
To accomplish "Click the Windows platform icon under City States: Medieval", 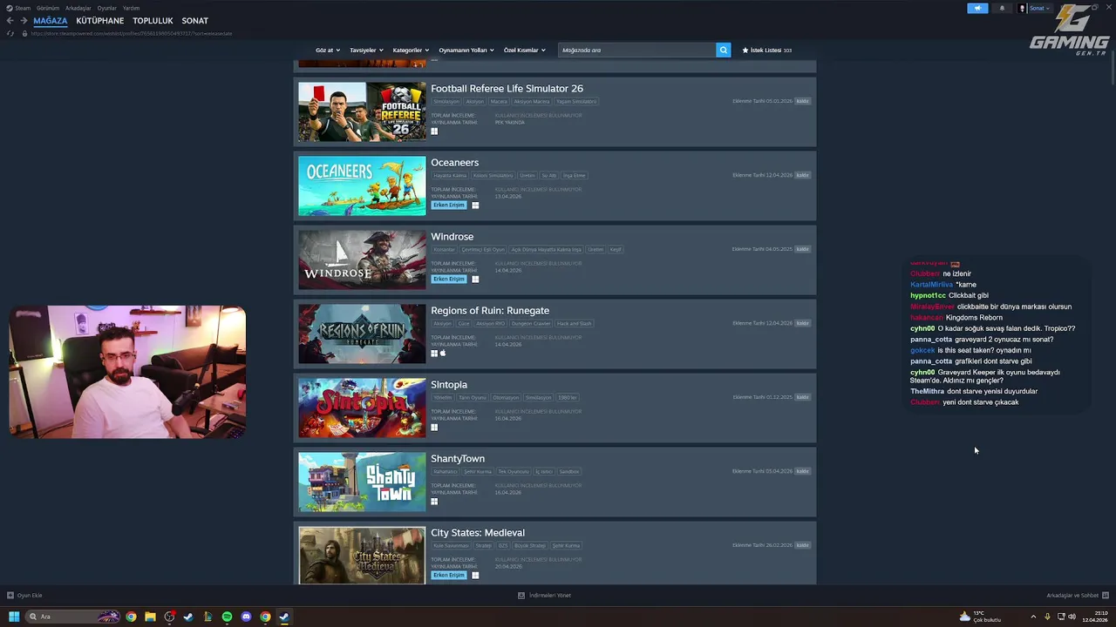I will (x=475, y=576).
